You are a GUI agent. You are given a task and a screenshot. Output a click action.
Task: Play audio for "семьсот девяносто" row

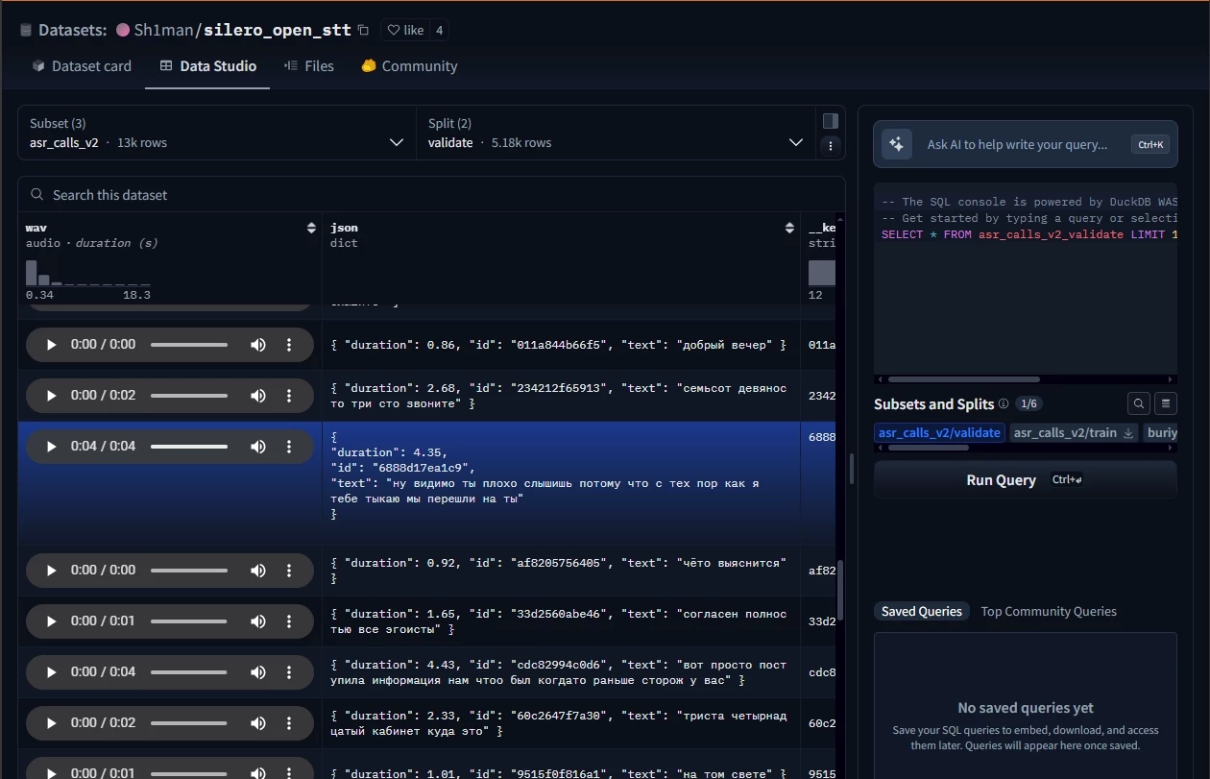pyautogui.click(x=51, y=396)
